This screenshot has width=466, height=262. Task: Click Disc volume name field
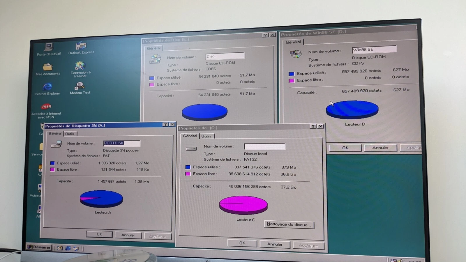225,56
